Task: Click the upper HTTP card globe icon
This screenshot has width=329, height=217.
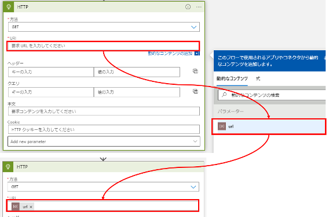Action: click(9, 7)
